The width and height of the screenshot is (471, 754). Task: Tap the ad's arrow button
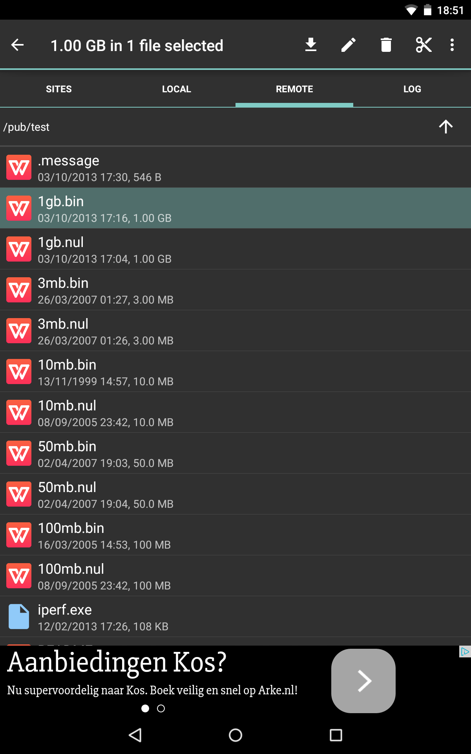[x=363, y=681]
